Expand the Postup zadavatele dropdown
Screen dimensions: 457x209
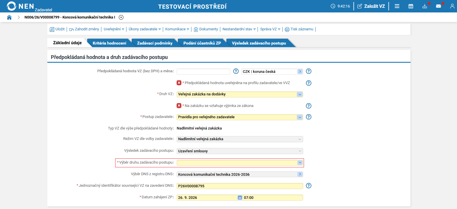coord(300,117)
